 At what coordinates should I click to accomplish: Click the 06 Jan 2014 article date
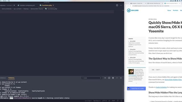point(152,19)
